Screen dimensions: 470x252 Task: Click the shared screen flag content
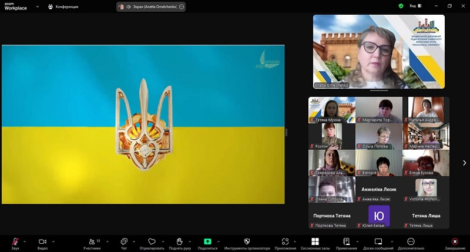(143, 125)
